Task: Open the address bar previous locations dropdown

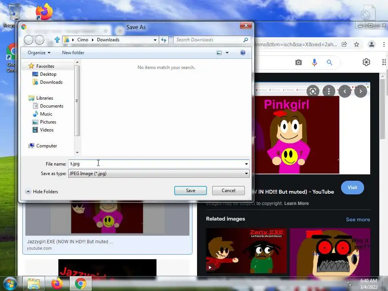Action: (155, 40)
